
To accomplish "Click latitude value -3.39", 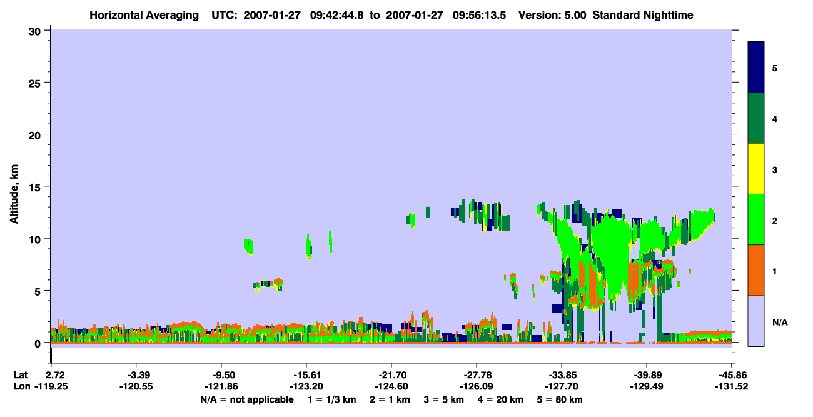I will tap(136, 375).
